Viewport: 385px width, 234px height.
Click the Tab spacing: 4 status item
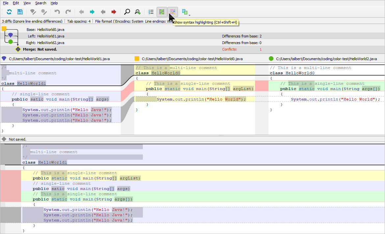pyautogui.click(x=79, y=21)
